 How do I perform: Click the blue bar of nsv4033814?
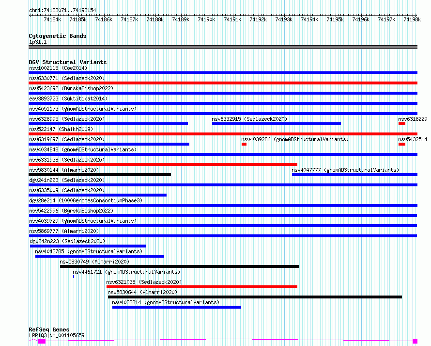(x=177, y=307)
